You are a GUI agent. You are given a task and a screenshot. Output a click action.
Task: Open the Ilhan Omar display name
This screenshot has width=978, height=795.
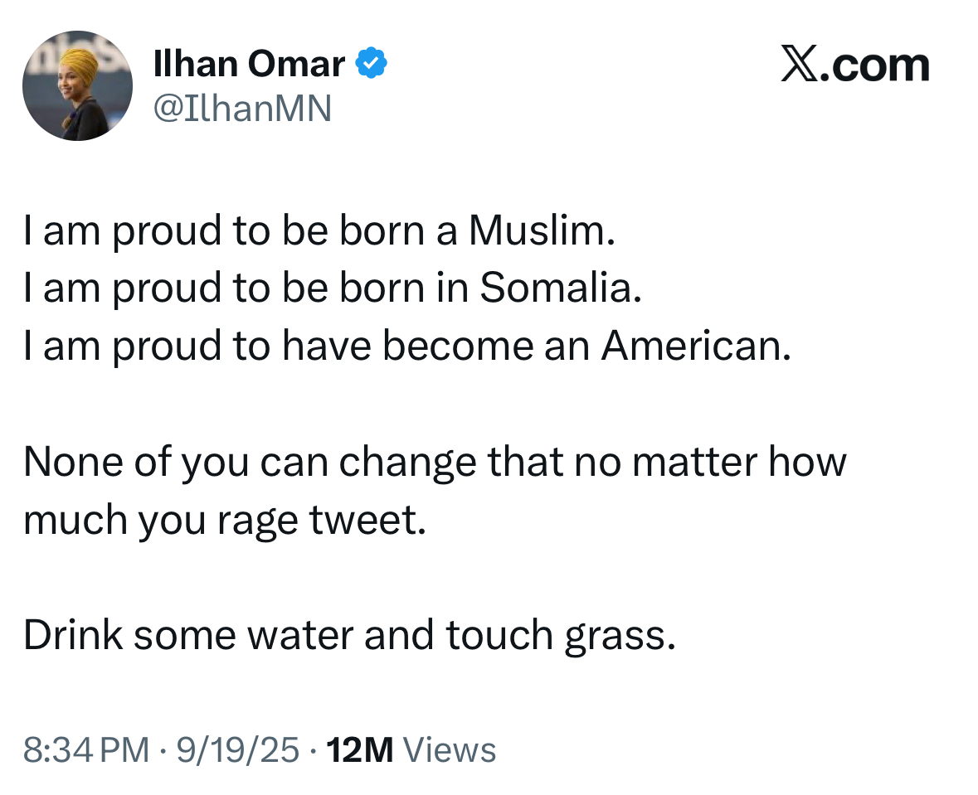pyautogui.click(x=249, y=64)
